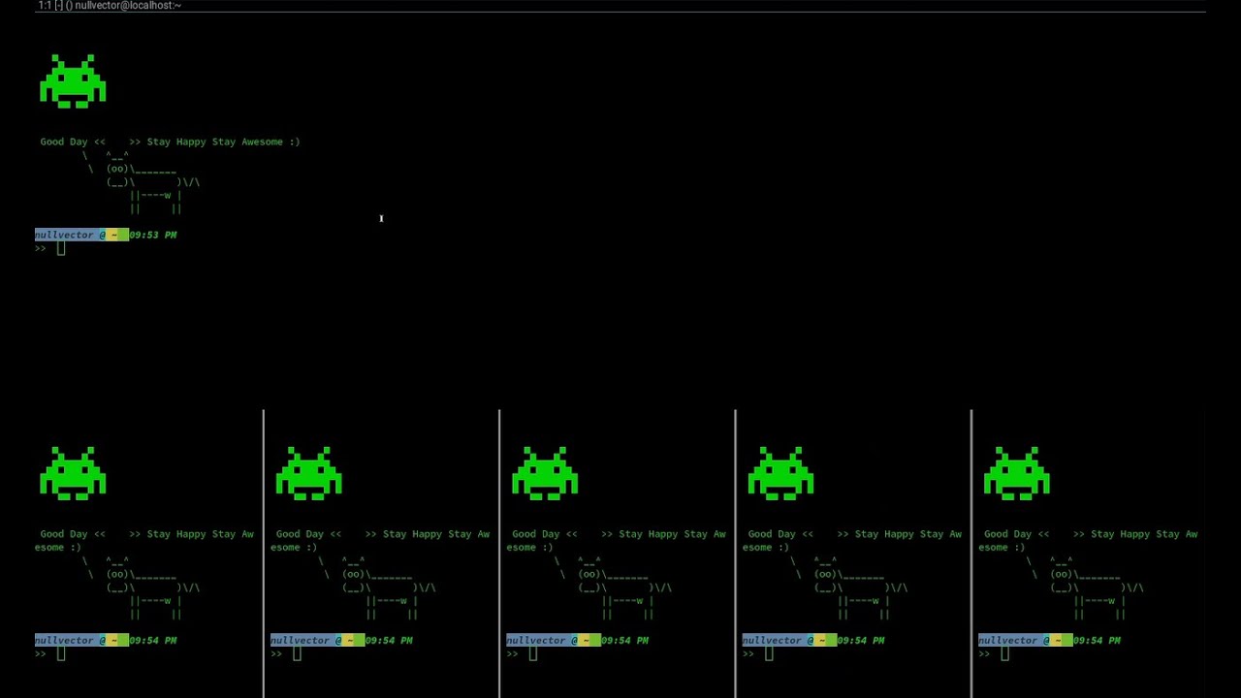The width and height of the screenshot is (1241, 698).
Task: Click the top pane's "nullvector @ ~" prompt segment
Action: (x=81, y=235)
